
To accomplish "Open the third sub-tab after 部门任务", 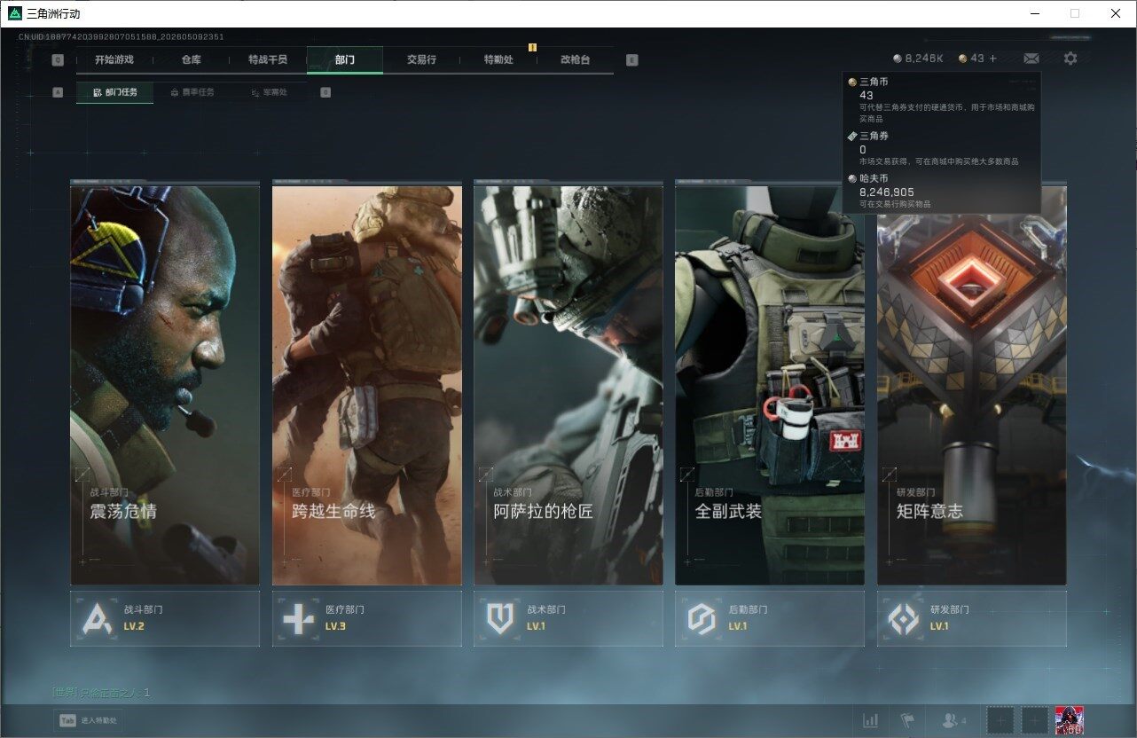I will click(269, 92).
